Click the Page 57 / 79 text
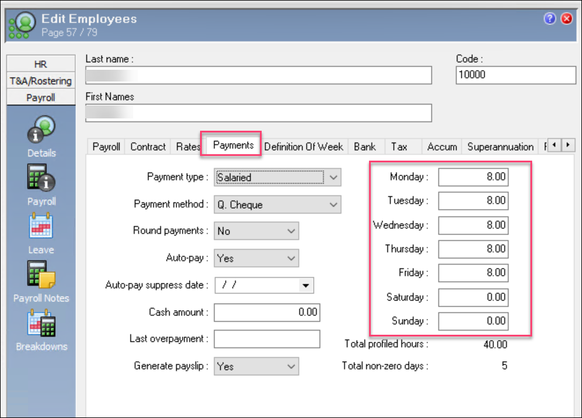Image resolution: width=582 pixels, height=418 pixels. pyautogui.click(x=69, y=33)
